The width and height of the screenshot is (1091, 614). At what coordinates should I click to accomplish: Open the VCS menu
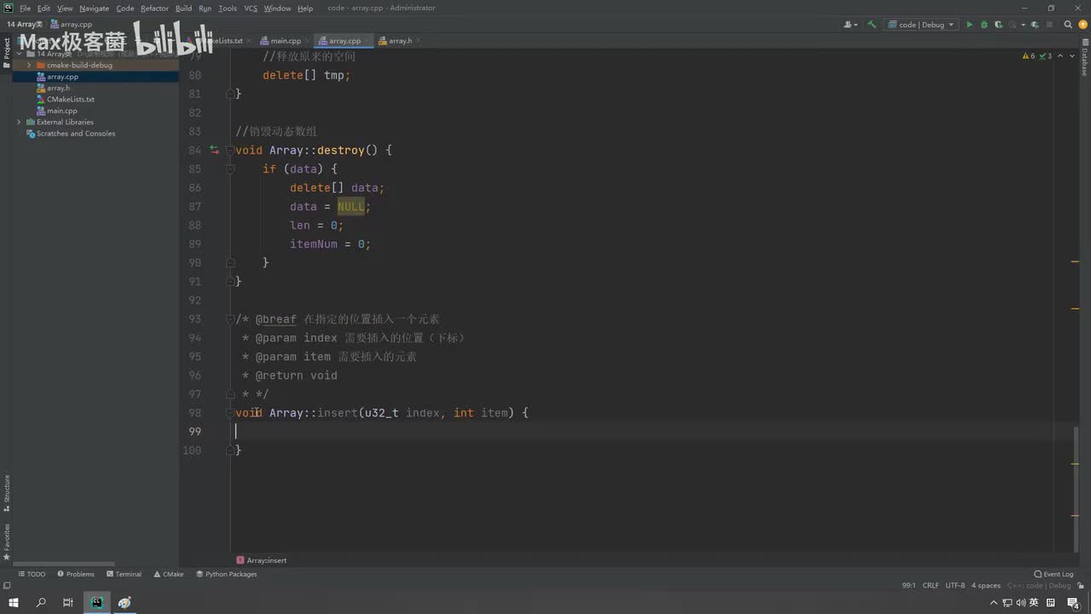[251, 8]
